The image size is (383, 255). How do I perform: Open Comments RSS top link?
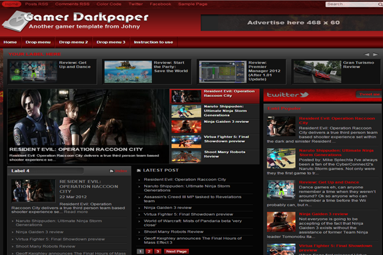coord(72,4)
